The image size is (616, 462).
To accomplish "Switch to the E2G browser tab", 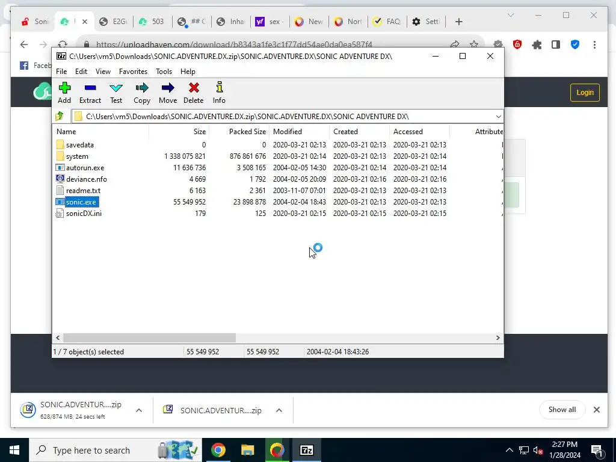I will click(114, 22).
